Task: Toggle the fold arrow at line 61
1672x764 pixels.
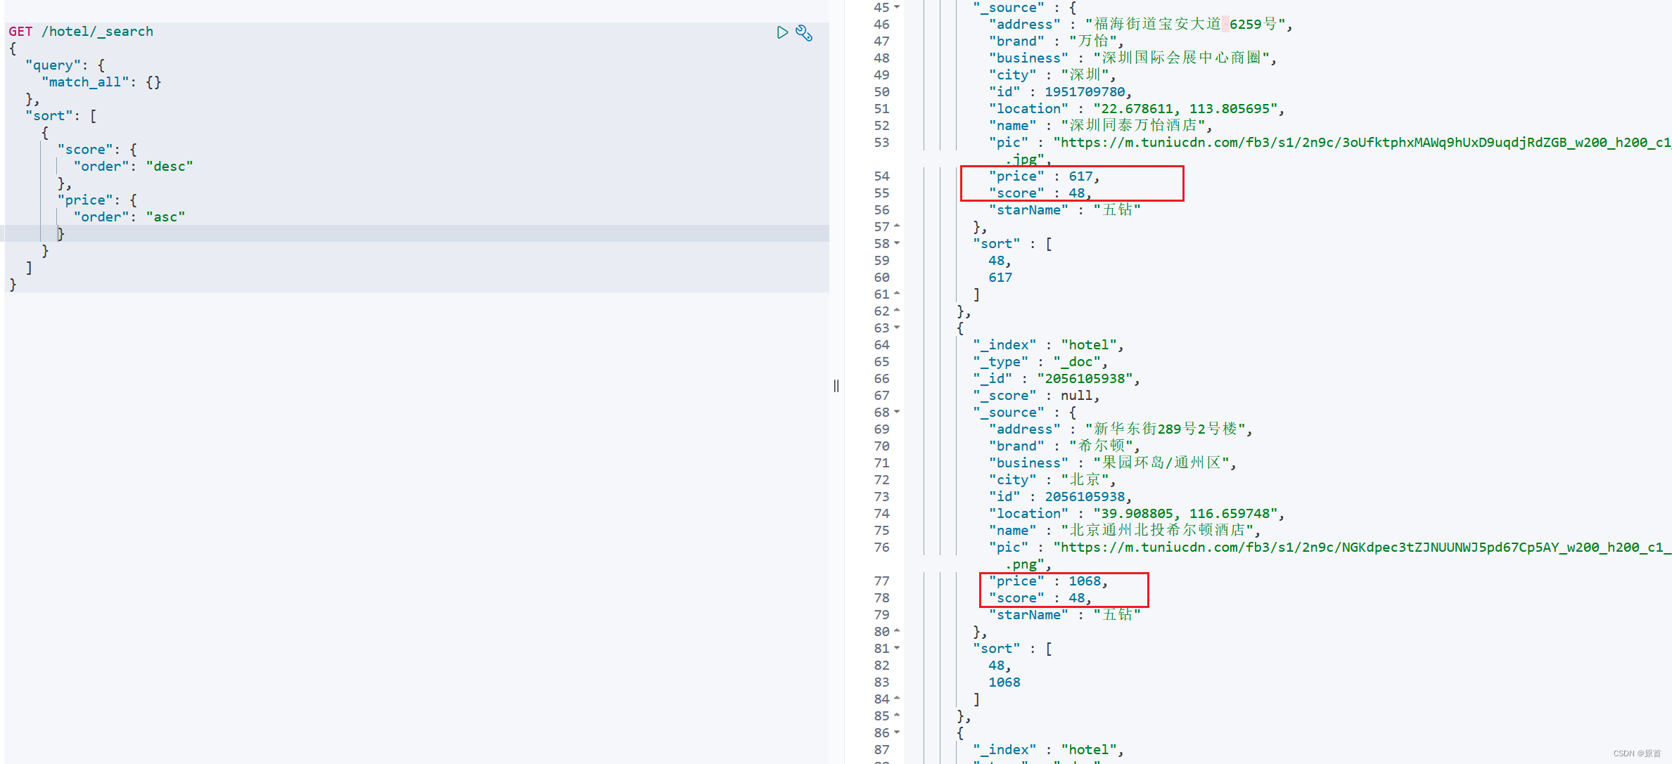Action: [x=897, y=294]
